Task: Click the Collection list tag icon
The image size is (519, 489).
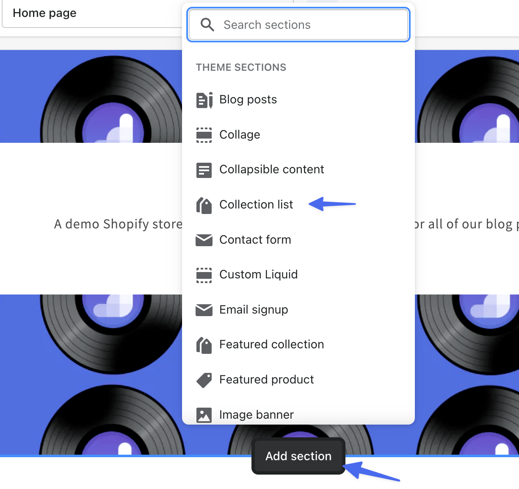Action: (204, 205)
